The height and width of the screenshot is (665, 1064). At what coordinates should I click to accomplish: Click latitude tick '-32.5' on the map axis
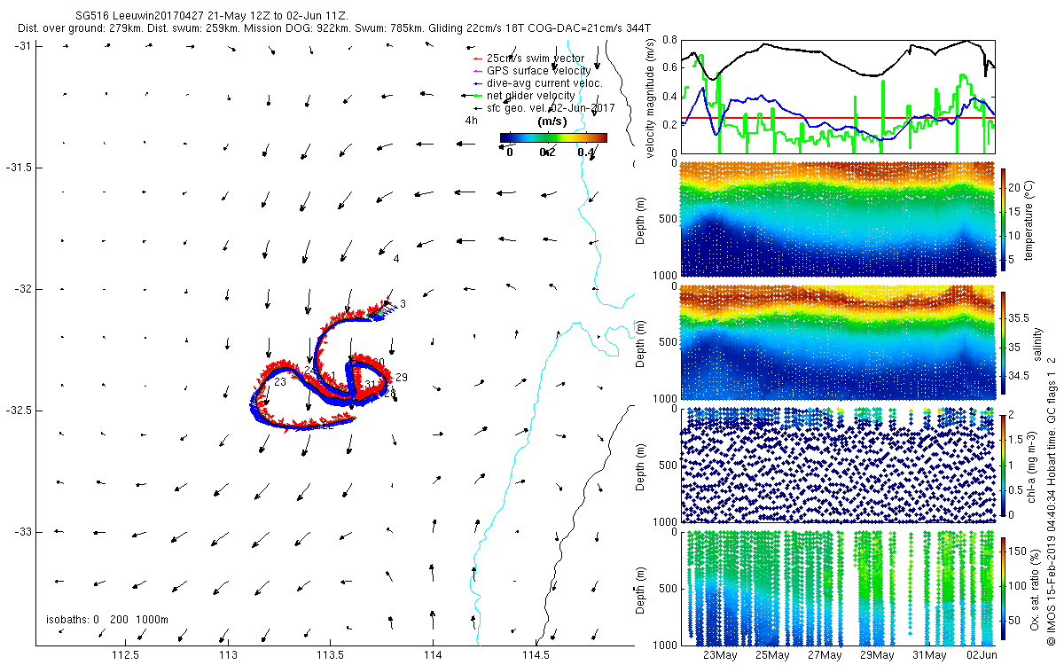tap(18, 411)
